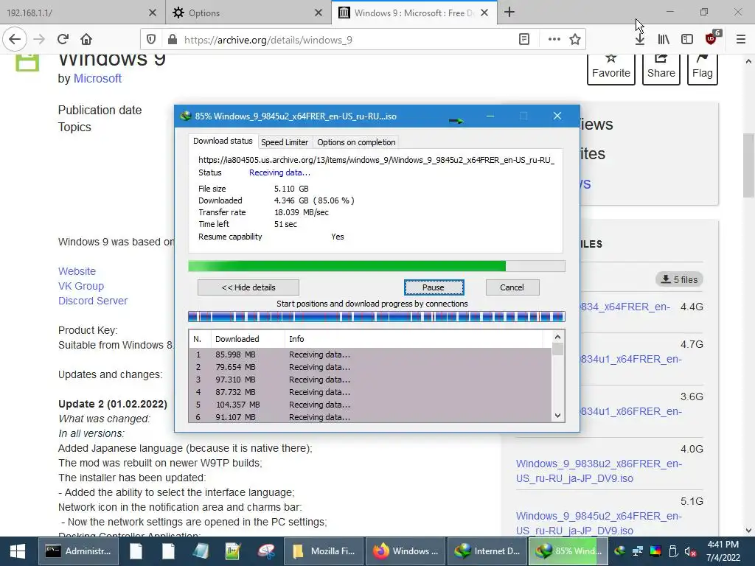Open the Discord Server link
Screen dimensions: 755x566
point(93,301)
